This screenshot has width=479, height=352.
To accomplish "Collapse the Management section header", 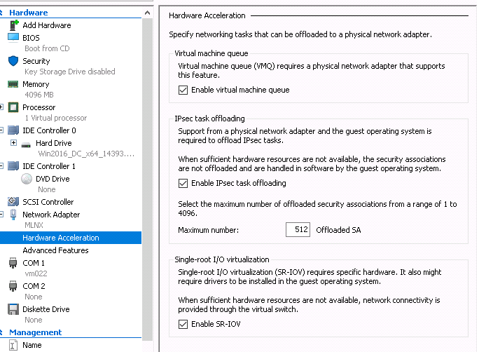I will pos(3,332).
